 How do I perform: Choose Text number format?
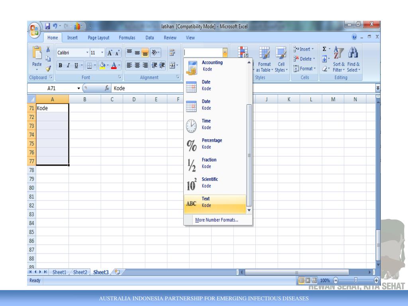215,204
